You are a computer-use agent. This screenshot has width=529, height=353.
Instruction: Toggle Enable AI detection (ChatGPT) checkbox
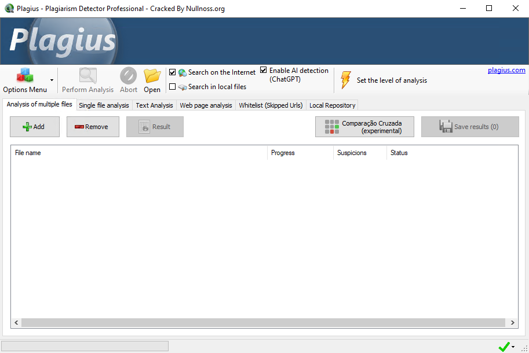pos(264,70)
